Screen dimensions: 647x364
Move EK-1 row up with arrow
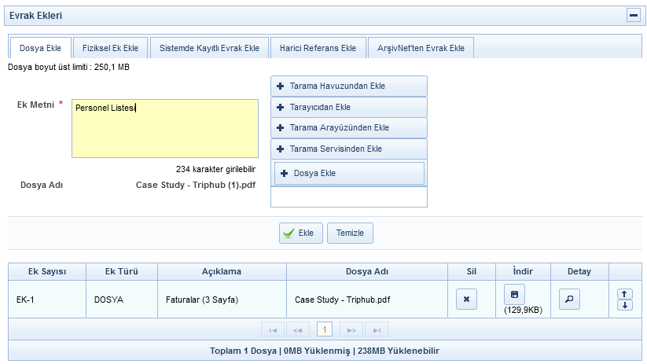coord(625,294)
